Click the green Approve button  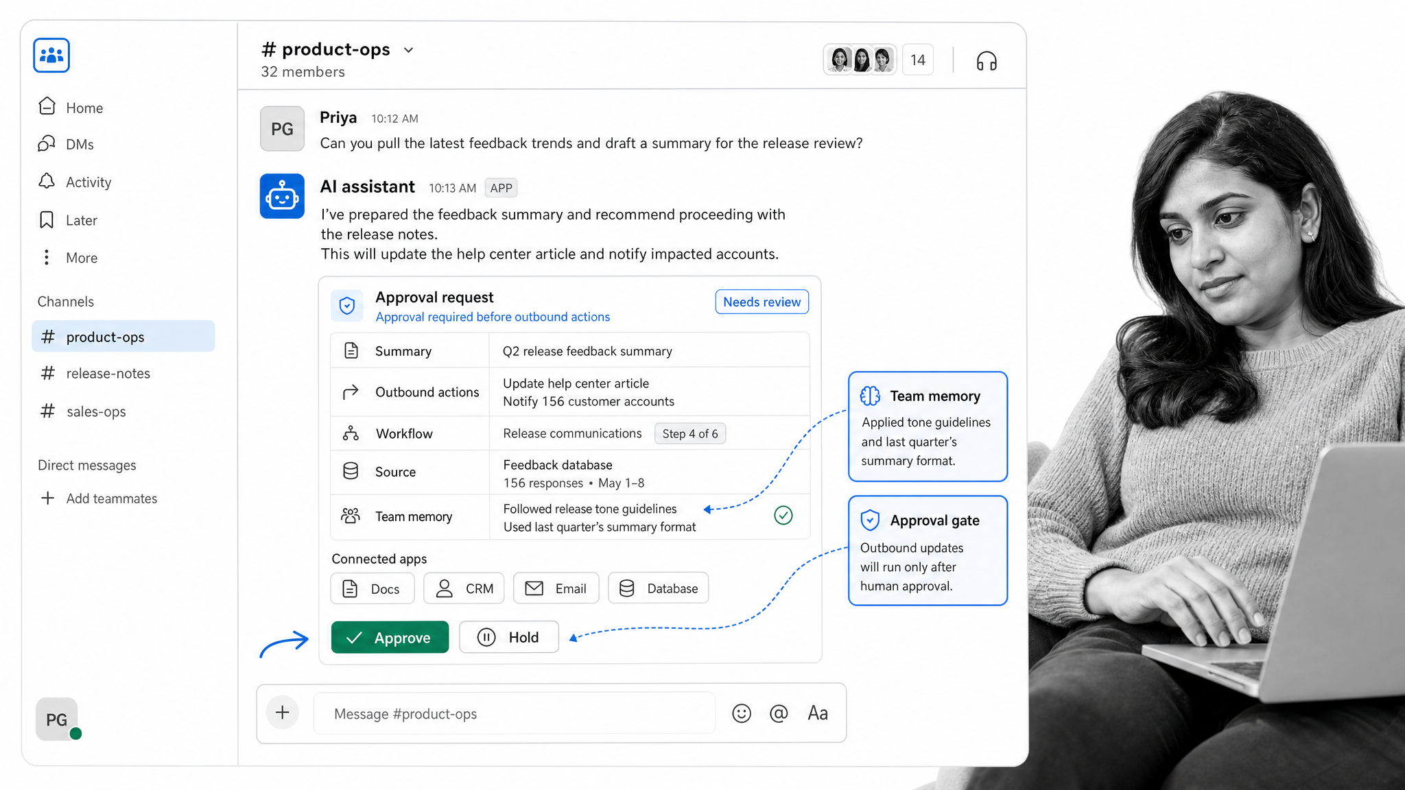390,637
